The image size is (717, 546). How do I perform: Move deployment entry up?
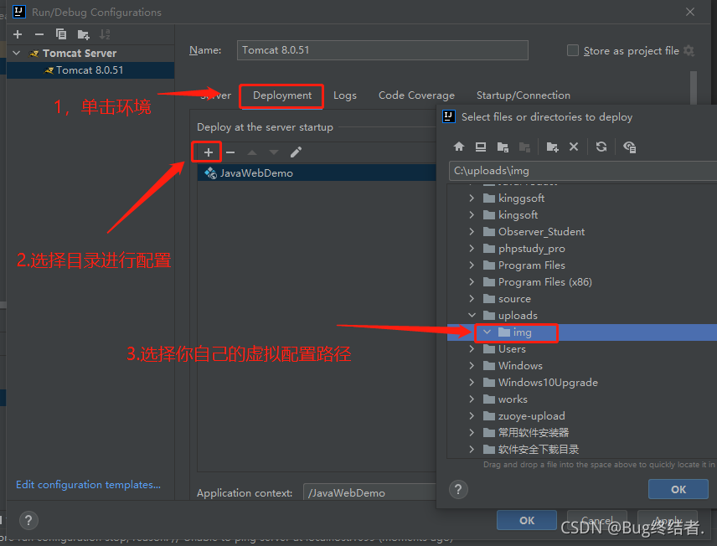(x=252, y=152)
